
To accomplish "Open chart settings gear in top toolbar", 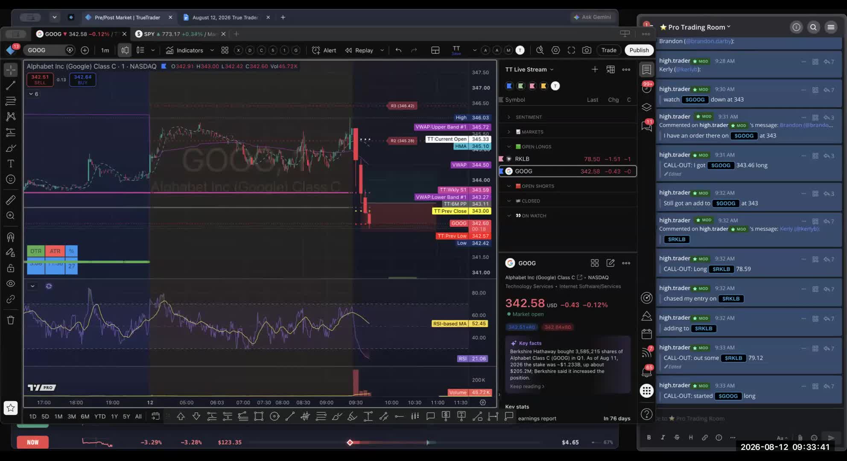I will (x=555, y=50).
